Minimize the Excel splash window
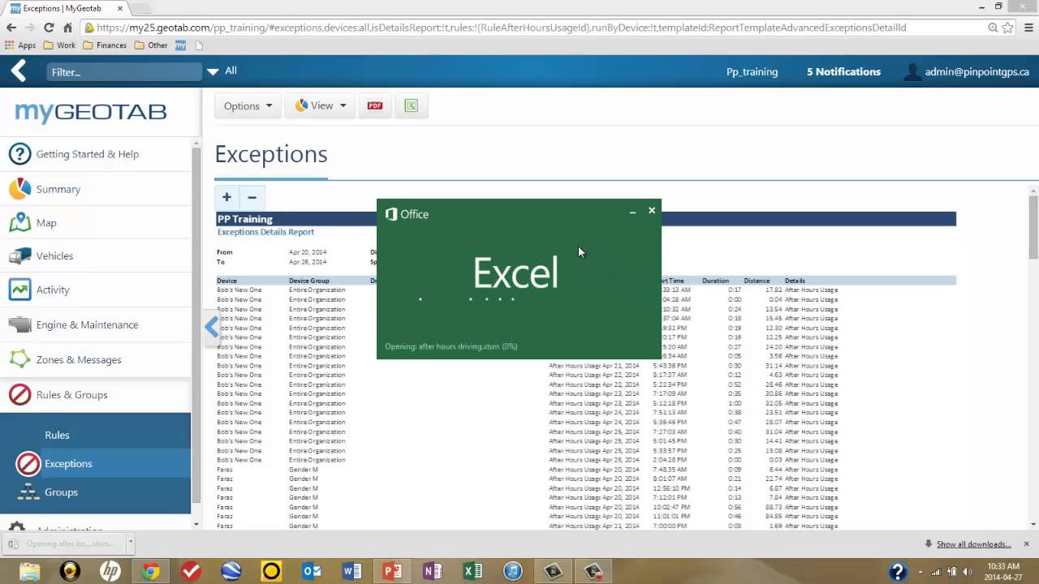The height and width of the screenshot is (584, 1039). pyautogui.click(x=632, y=211)
